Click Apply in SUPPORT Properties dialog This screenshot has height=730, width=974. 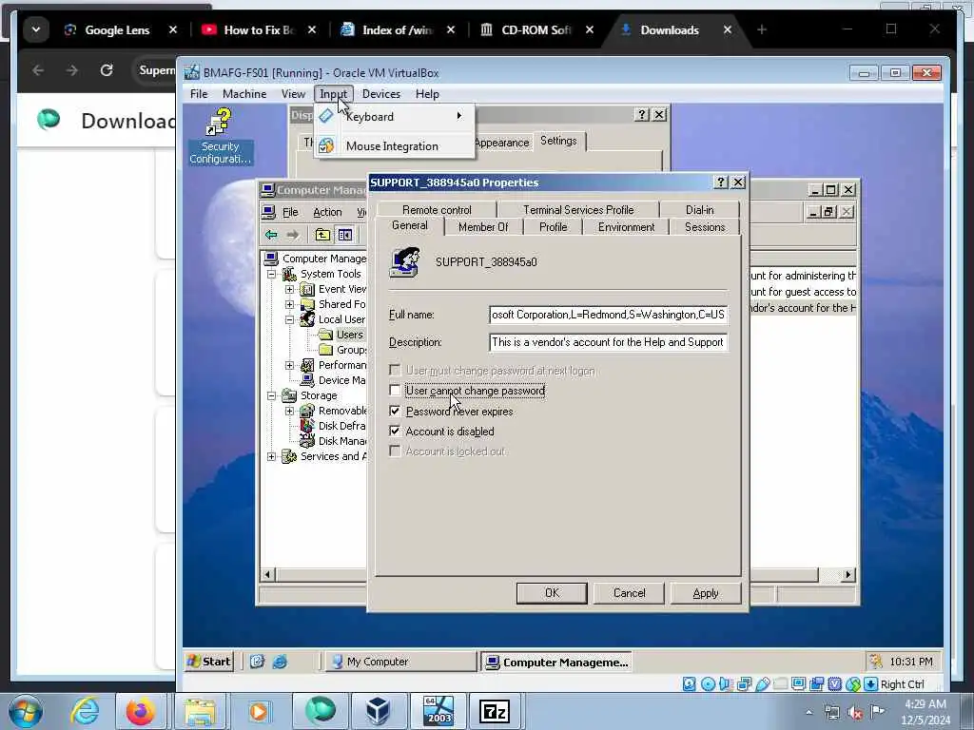(705, 593)
